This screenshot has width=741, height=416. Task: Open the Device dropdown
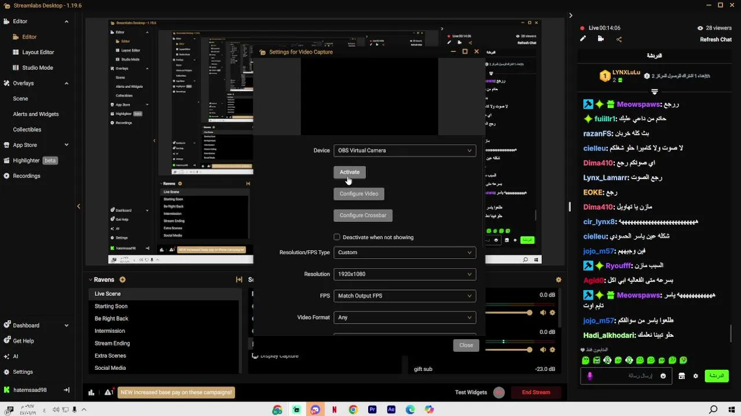405,151
